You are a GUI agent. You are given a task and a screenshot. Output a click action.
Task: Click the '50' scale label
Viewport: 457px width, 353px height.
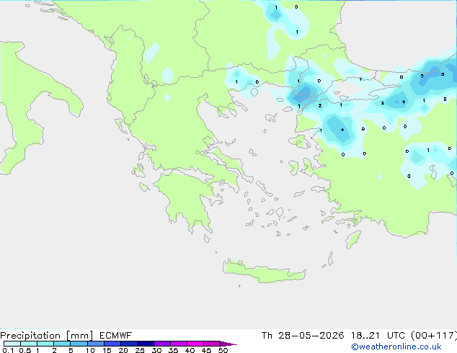223,350
